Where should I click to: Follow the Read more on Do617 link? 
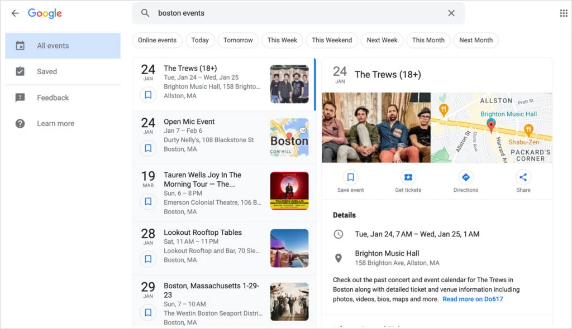473,299
